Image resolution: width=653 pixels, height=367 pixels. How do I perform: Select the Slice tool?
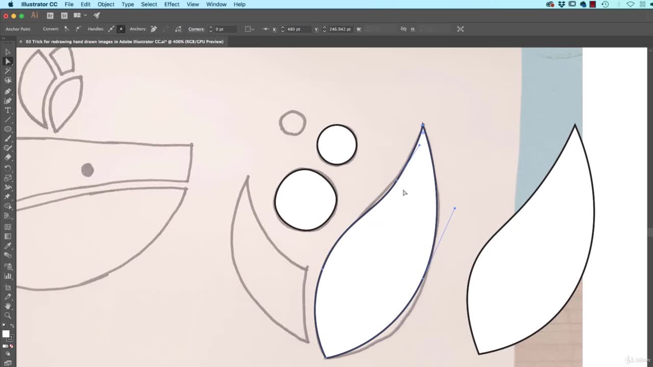(8, 297)
